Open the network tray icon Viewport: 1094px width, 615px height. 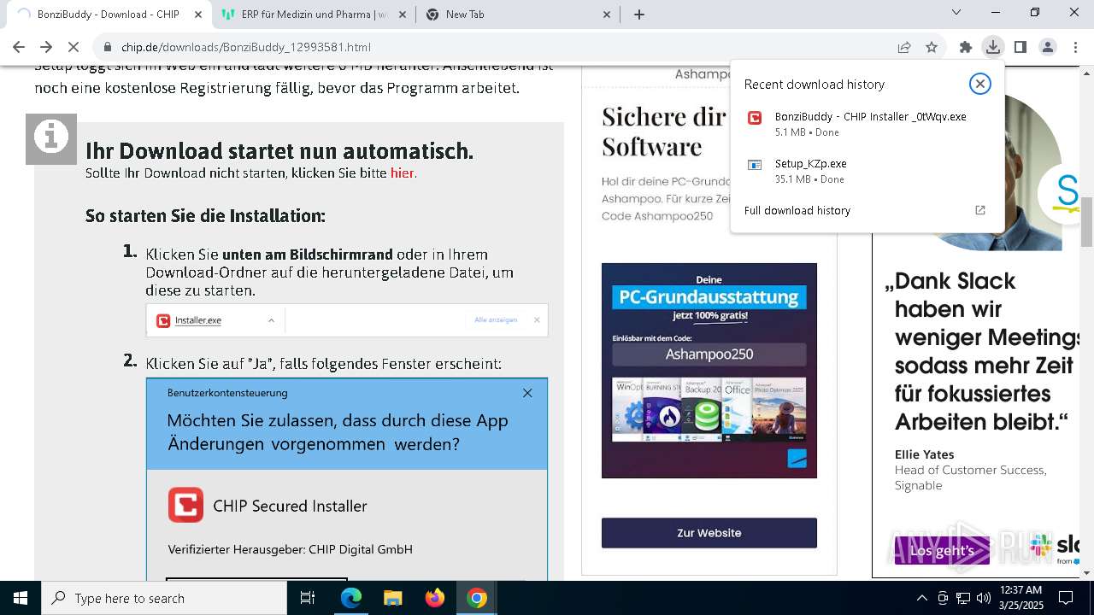[963, 598]
